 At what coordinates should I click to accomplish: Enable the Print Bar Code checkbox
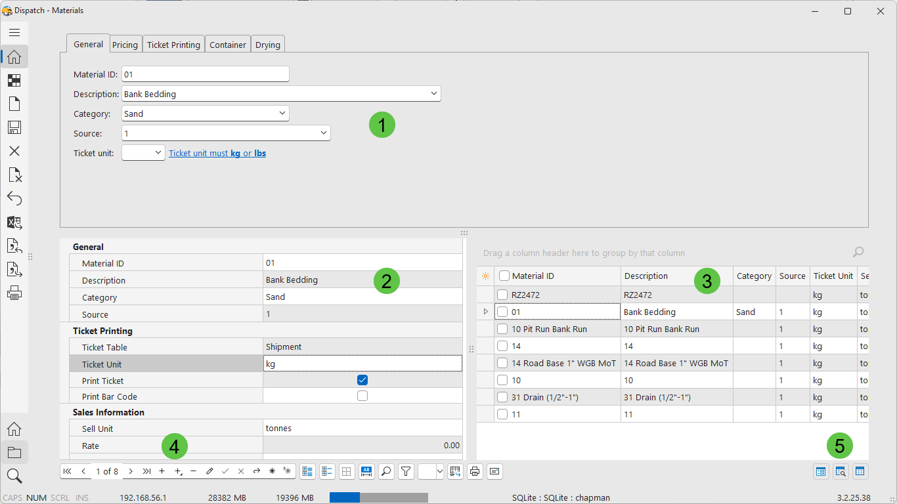pyautogui.click(x=362, y=396)
